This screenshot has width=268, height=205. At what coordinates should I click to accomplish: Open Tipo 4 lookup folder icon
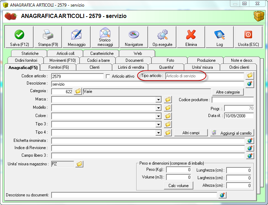pos(168,133)
